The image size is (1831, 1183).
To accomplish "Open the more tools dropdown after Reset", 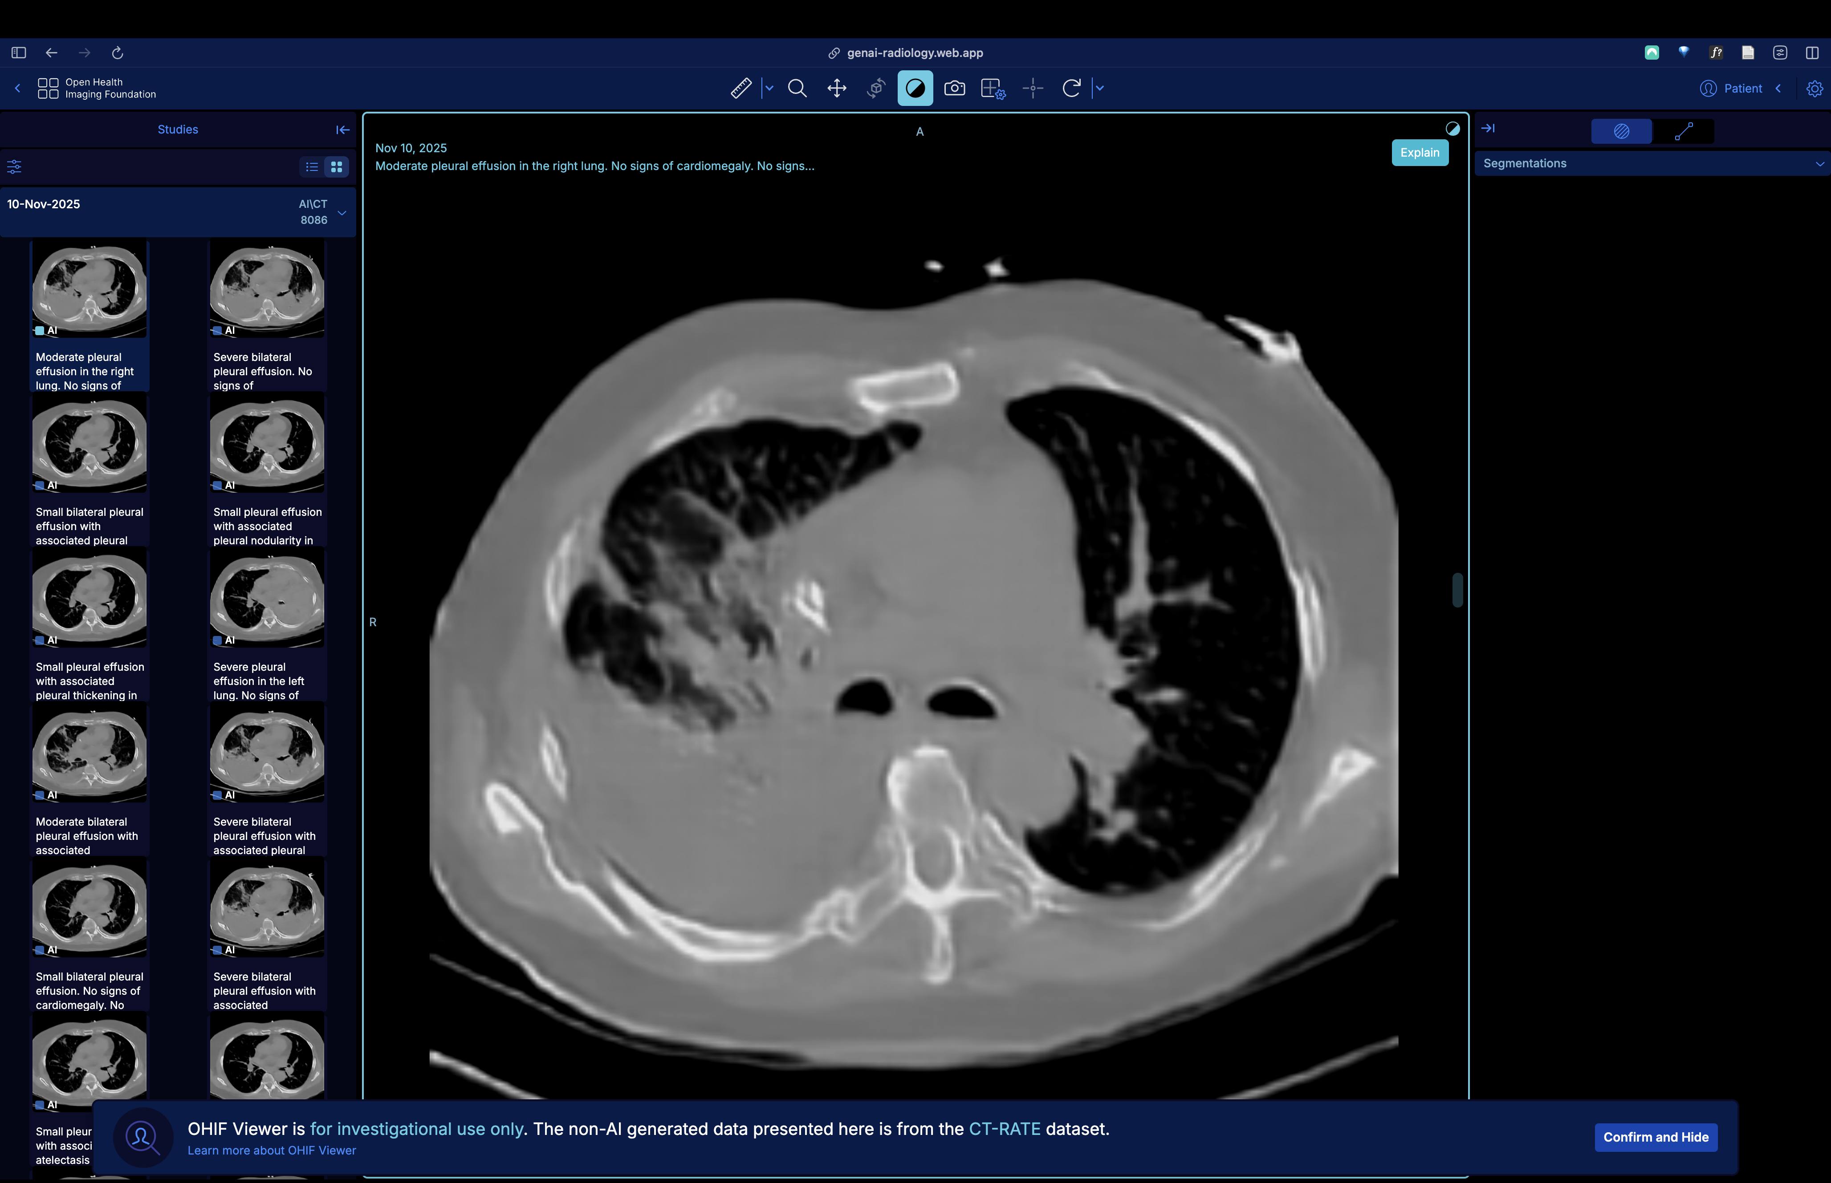I will [x=1099, y=88].
